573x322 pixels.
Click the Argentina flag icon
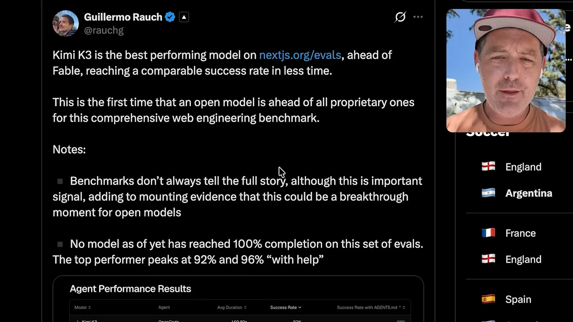tap(488, 193)
